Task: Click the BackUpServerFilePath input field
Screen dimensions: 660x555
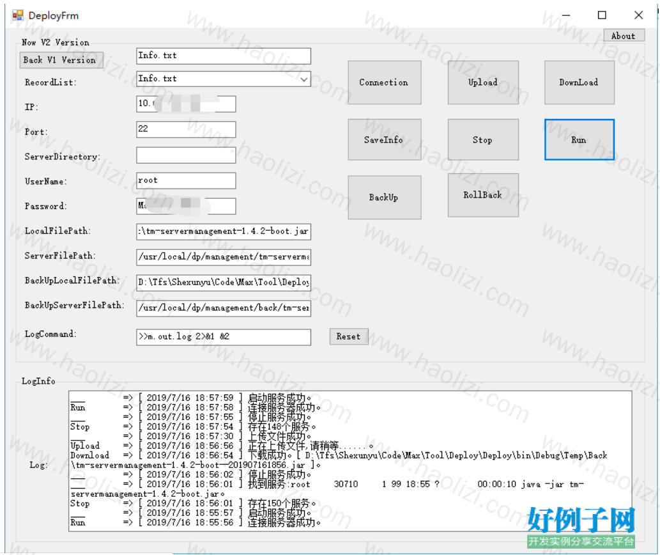Action: coord(224,308)
